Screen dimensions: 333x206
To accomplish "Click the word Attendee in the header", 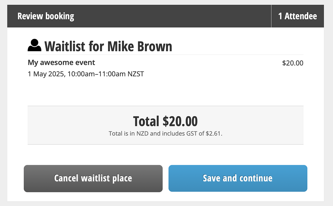I will (301, 16).
